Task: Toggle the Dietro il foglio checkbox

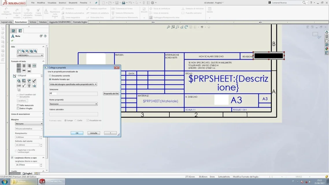Action: (x=18, y=108)
